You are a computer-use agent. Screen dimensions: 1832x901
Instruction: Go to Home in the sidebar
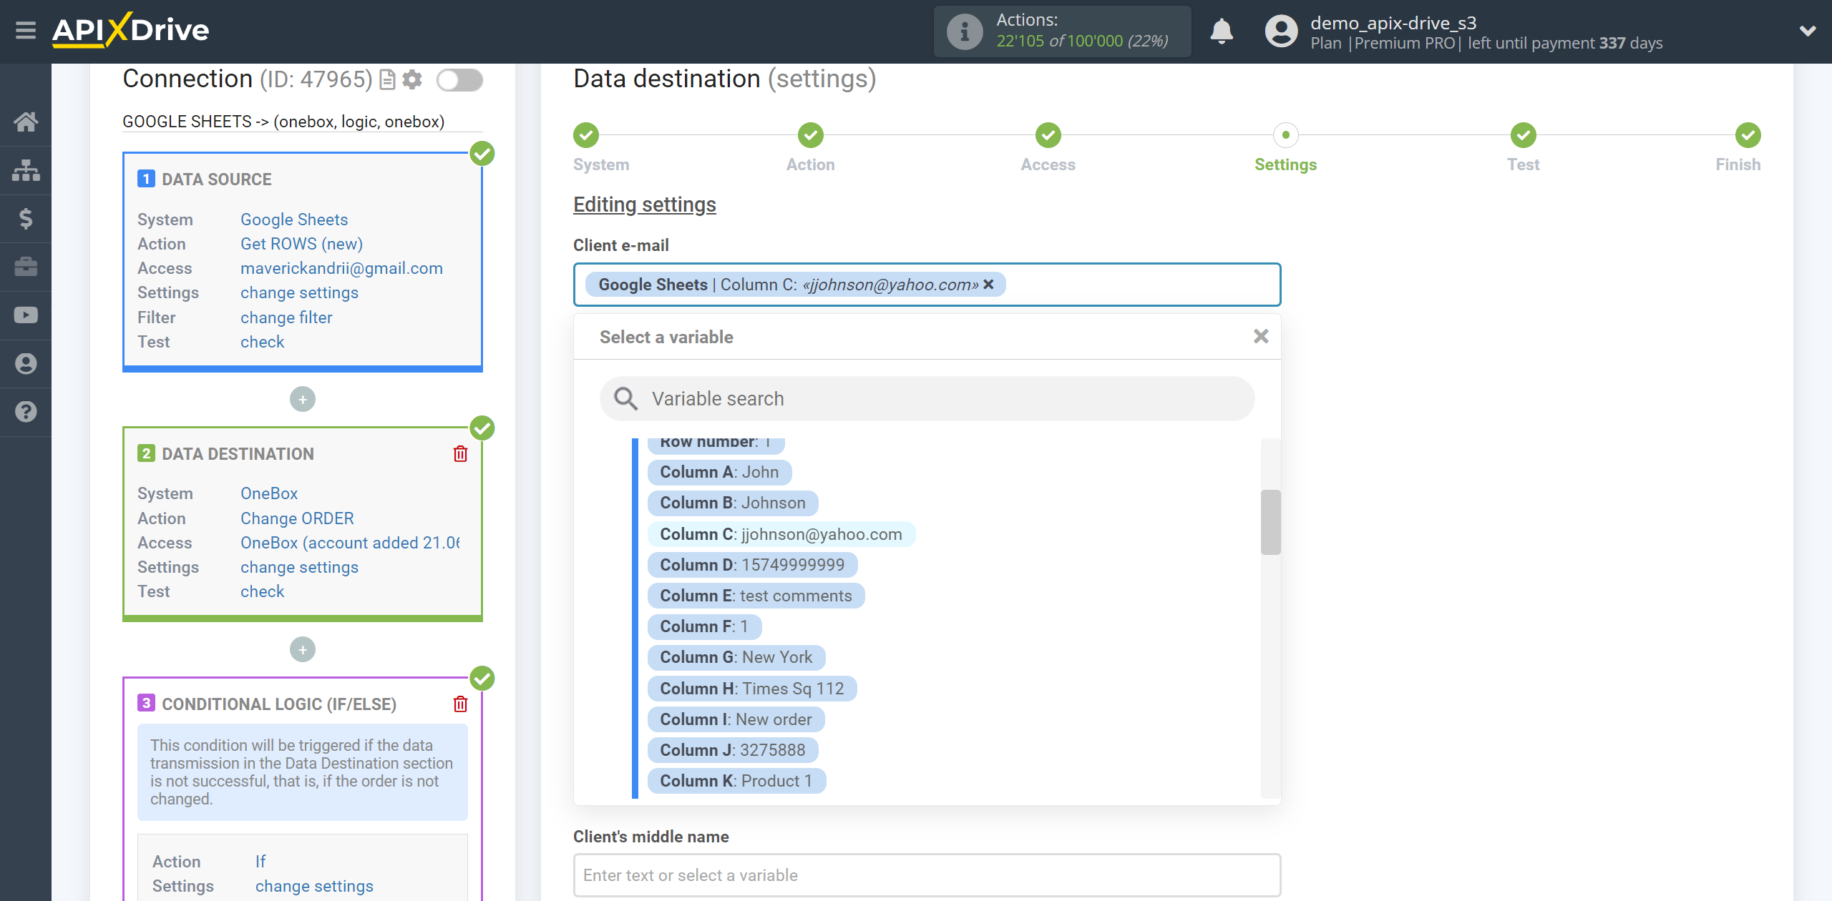[26, 122]
